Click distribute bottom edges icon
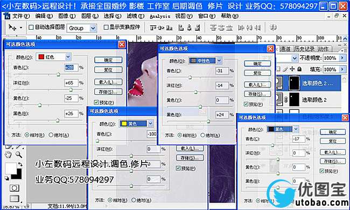Image resolution: width=350 pixels, height=210 pixels. point(229,27)
